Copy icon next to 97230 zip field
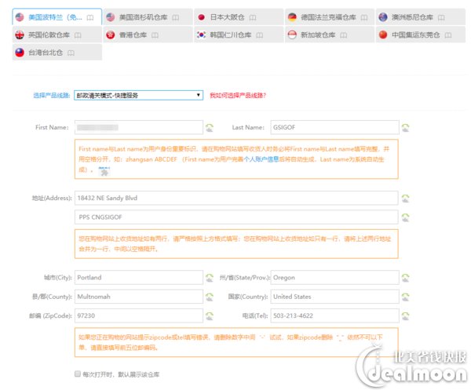The image size is (471, 390). [210, 315]
